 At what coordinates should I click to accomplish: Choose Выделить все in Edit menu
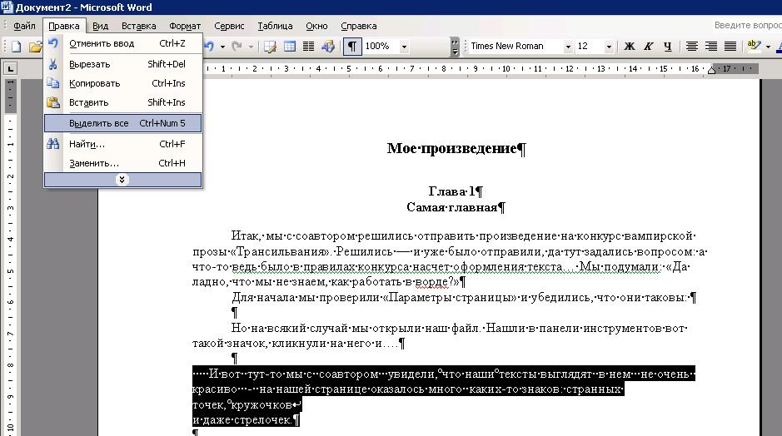point(122,123)
